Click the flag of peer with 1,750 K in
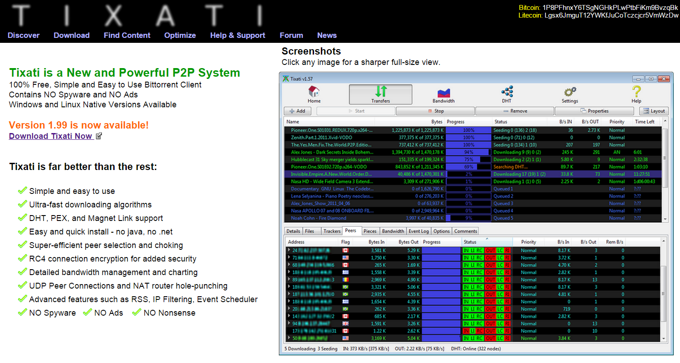The width and height of the screenshot is (680, 363). click(x=346, y=257)
